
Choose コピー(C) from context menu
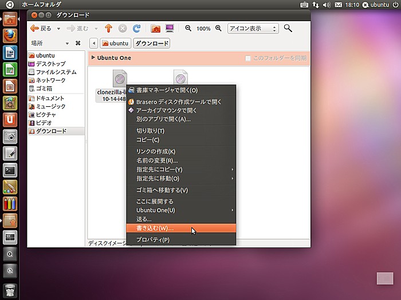coord(181,140)
